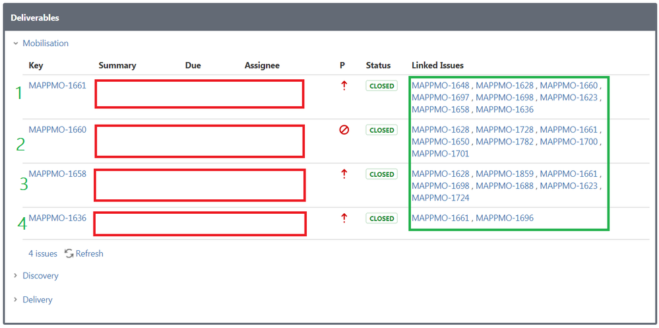Viewport: 659px width, 328px height.
Task: Open MAPPMO-1636 in linked issues of MAPPMO-1661
Action: [505, 110]
